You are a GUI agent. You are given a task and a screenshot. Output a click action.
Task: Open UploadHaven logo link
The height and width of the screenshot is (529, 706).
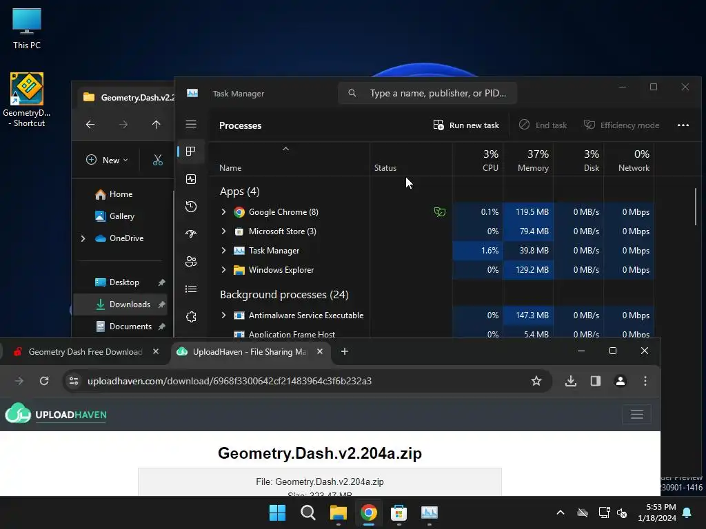point(56,414)
